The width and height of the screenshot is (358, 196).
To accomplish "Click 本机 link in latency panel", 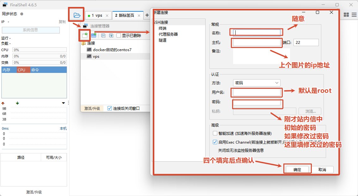I will 63,128.
